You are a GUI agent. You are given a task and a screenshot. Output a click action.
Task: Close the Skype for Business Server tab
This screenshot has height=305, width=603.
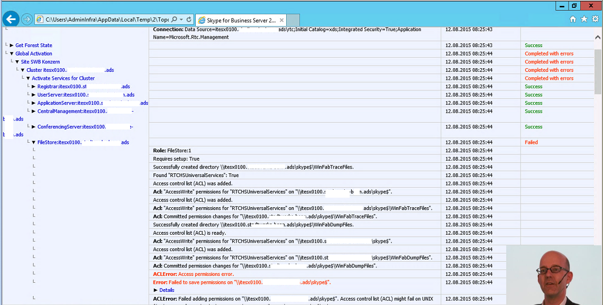[281, 21]
